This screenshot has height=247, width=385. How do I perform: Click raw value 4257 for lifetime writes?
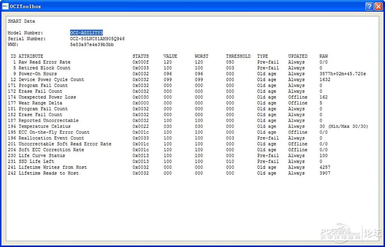click(325, 167)
